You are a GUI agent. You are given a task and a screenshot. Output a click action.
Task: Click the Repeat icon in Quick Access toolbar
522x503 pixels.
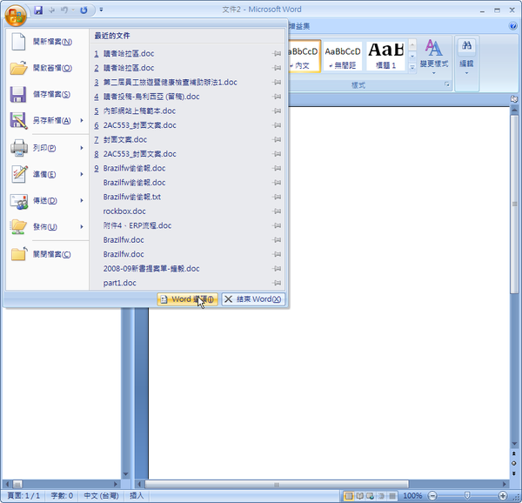[x=84, y=10]
